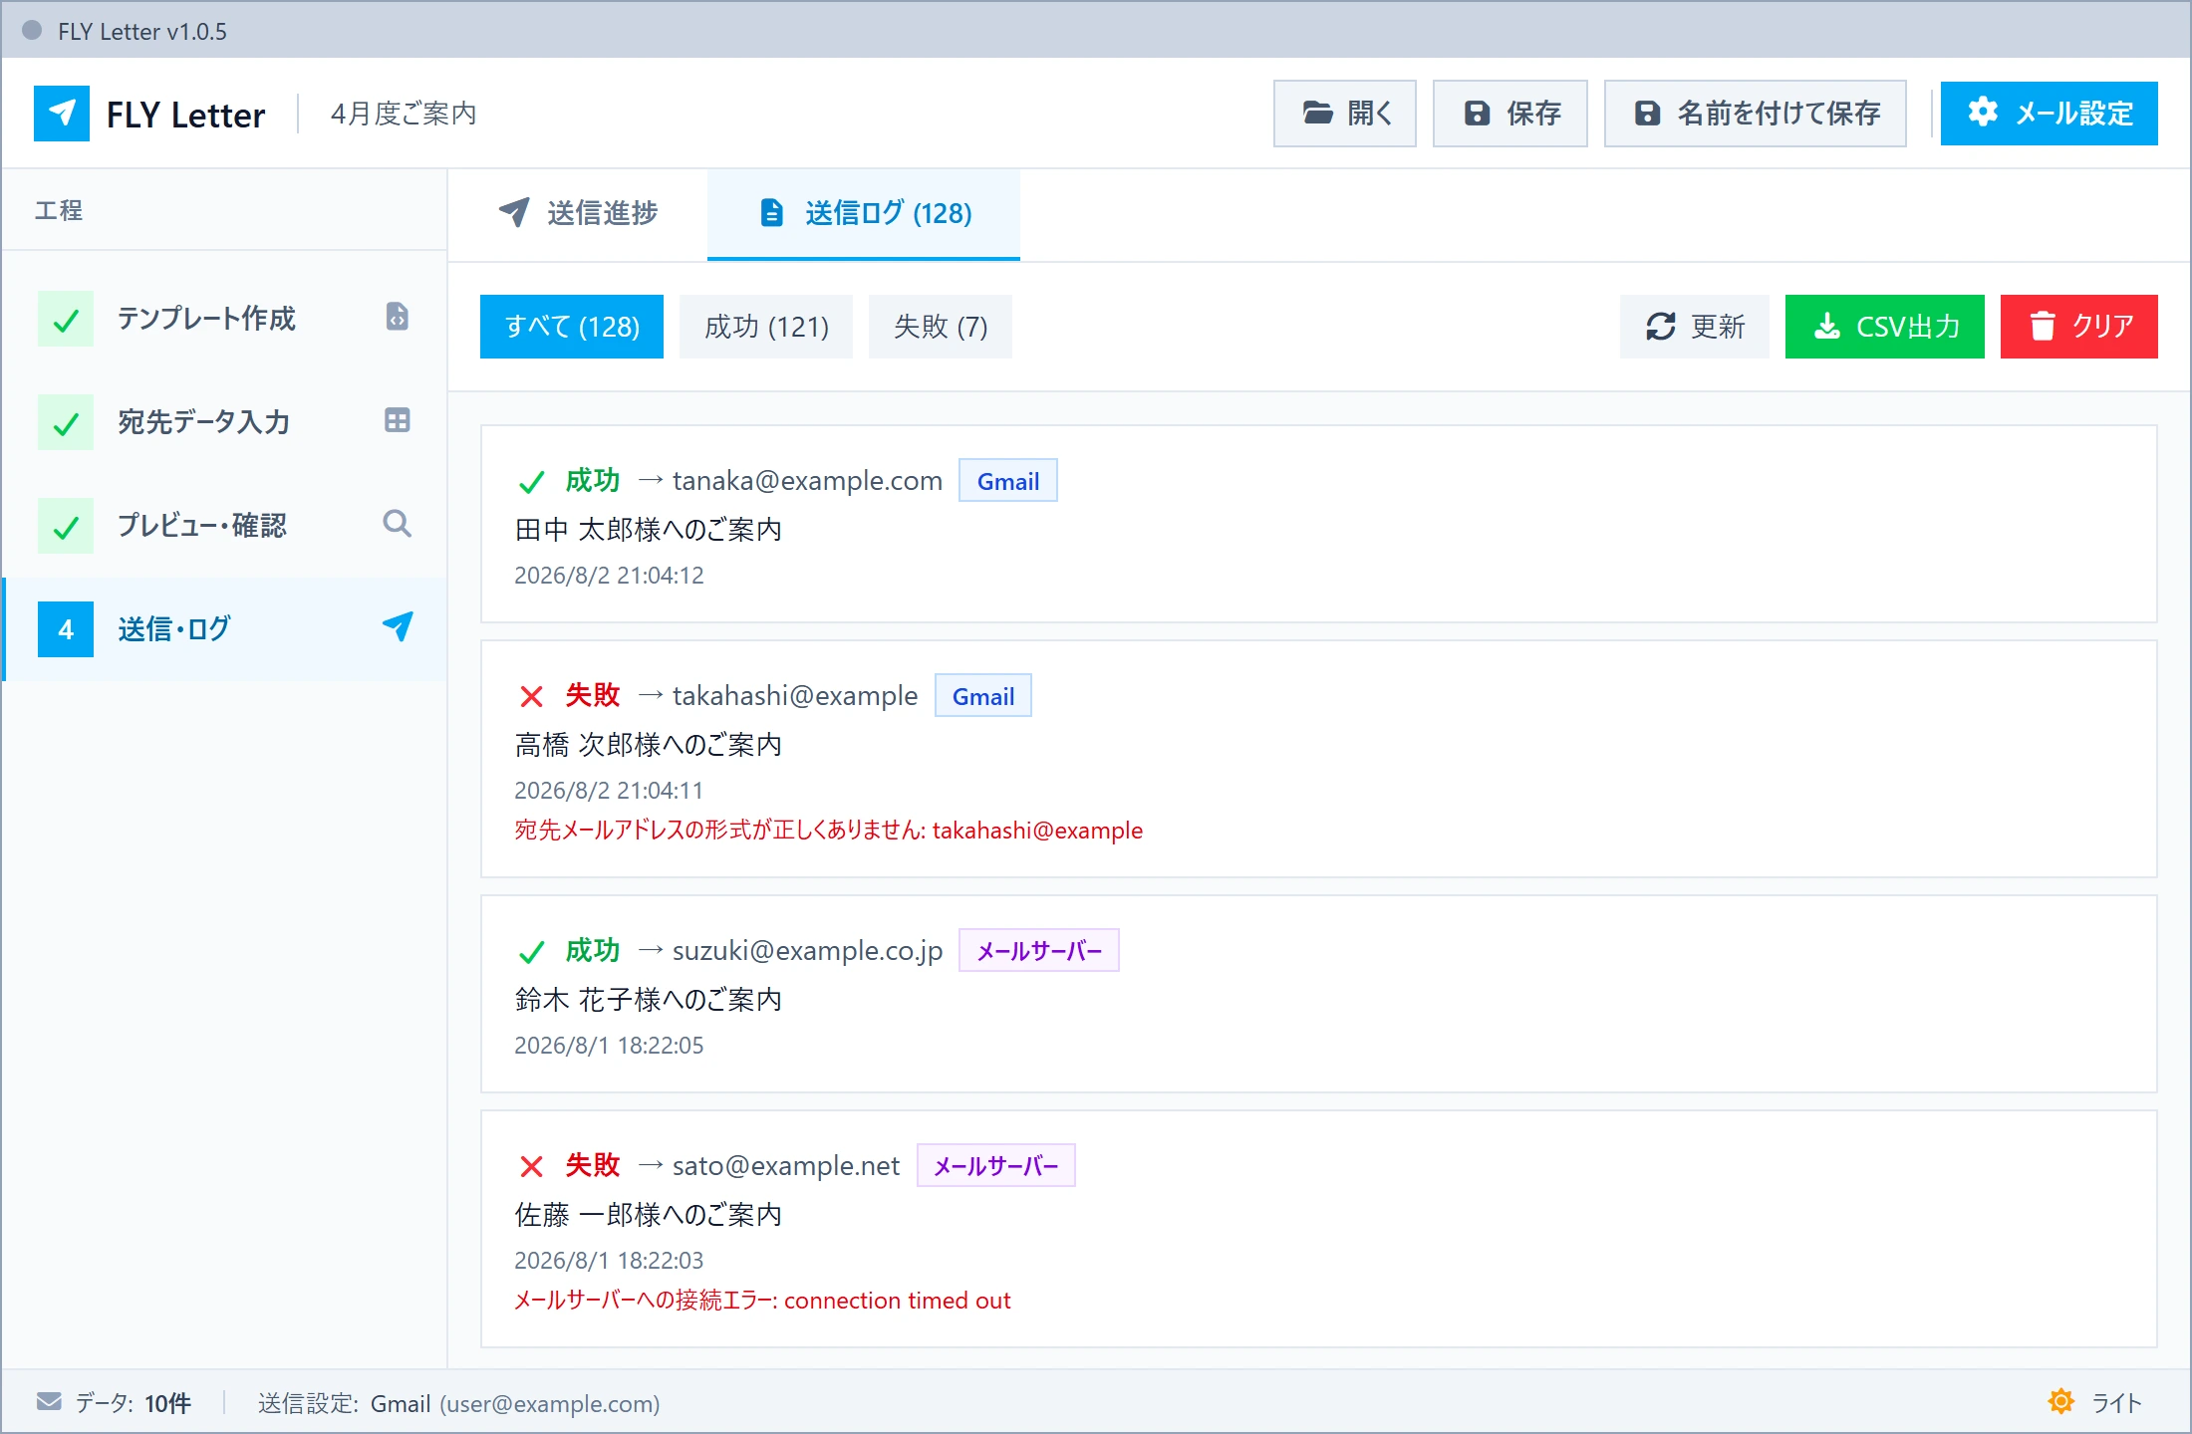This screenshot has width=2192, height=1434.
Task: Export log via CSV出力
Action: pos(1885,327)
